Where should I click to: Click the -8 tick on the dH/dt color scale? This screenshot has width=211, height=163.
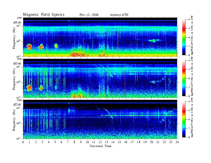[188, 55]
